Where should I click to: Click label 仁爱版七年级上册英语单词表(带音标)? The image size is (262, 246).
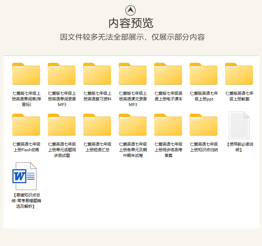click(x=27, y=99)
